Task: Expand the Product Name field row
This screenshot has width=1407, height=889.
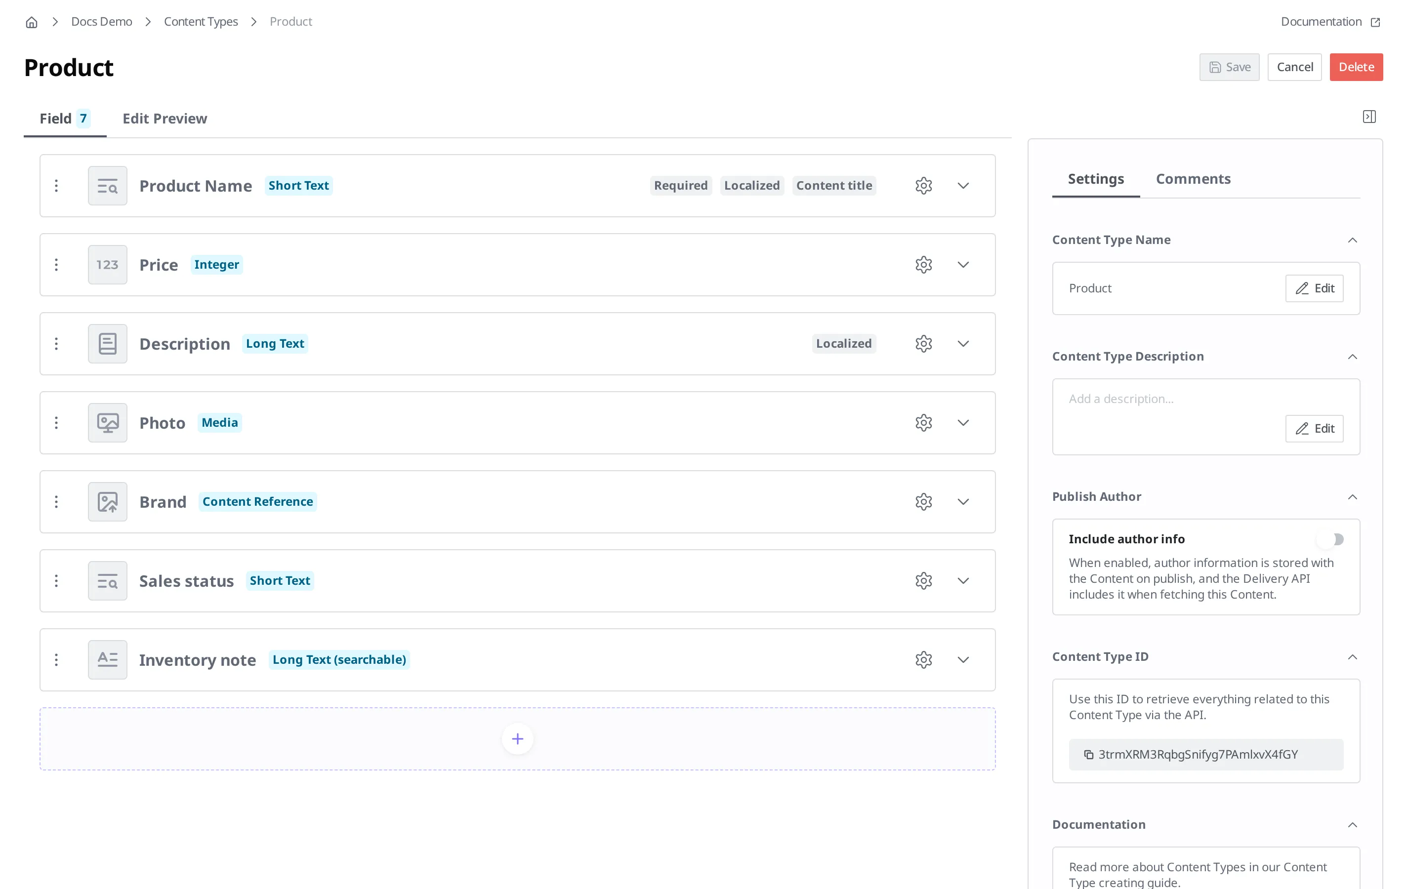Action: [x=963, y=186]
